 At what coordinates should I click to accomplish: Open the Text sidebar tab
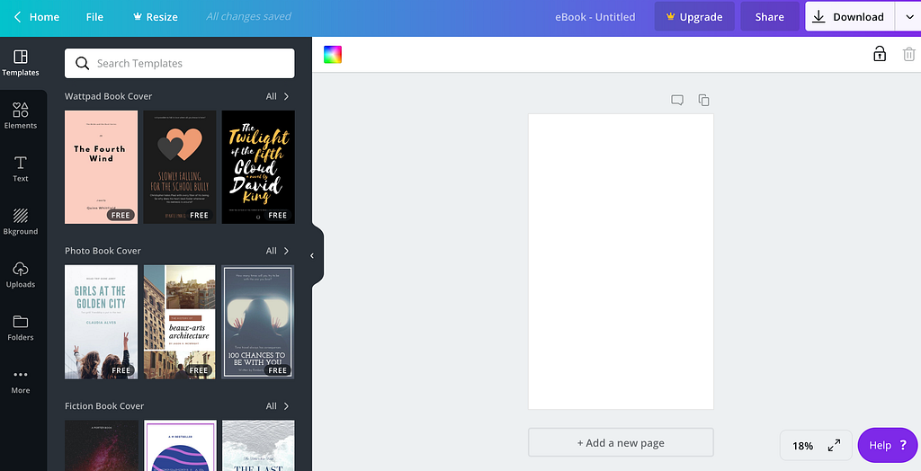tap(21, 169)
